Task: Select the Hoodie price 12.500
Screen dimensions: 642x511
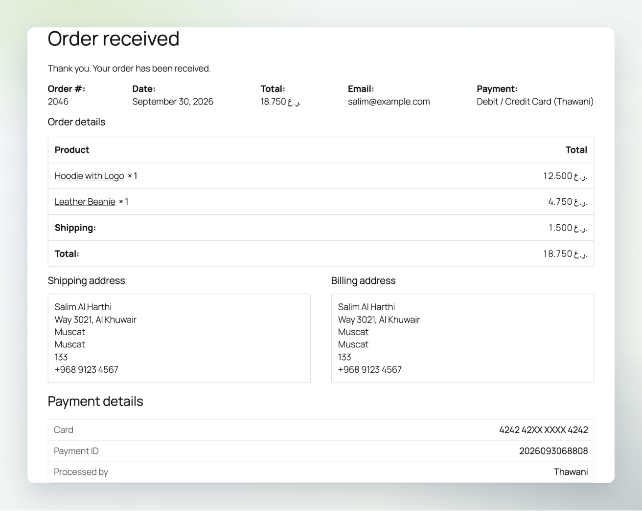Action: click(565, 176)
